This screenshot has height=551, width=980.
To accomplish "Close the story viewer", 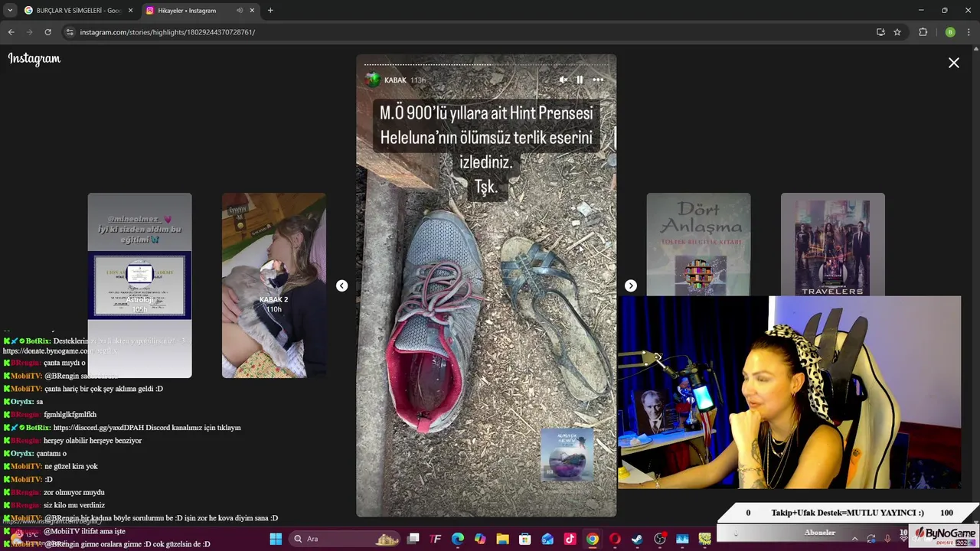I will (x=954, y=63).
